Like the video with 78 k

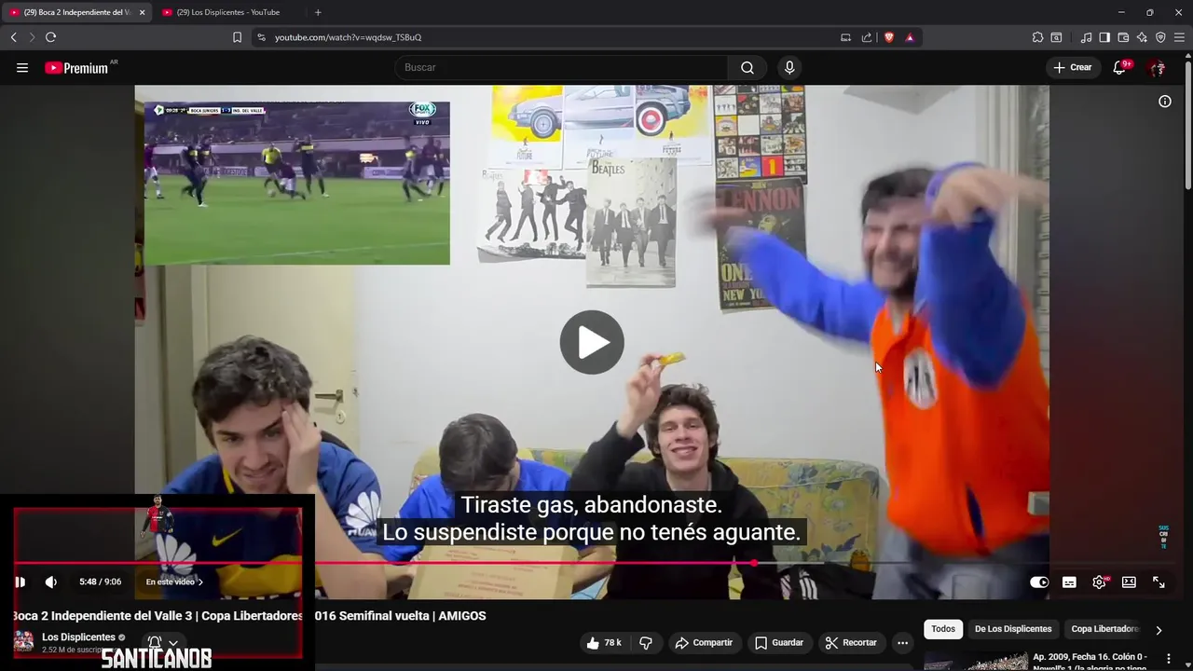click(603, 643)
